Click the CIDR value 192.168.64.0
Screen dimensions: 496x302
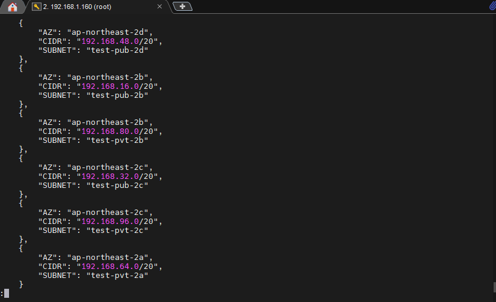[110, 267]
